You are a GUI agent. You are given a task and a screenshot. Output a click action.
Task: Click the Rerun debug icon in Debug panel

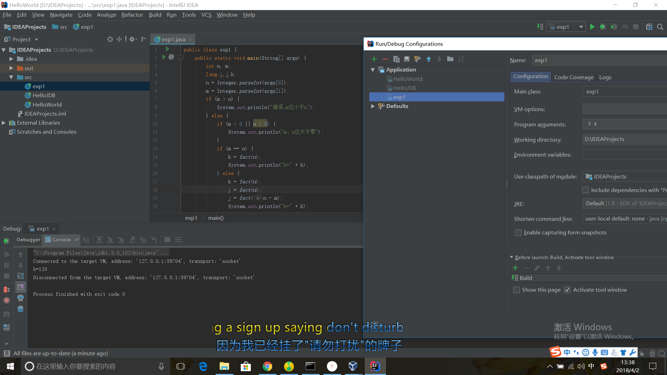click(x=6, y=240)
